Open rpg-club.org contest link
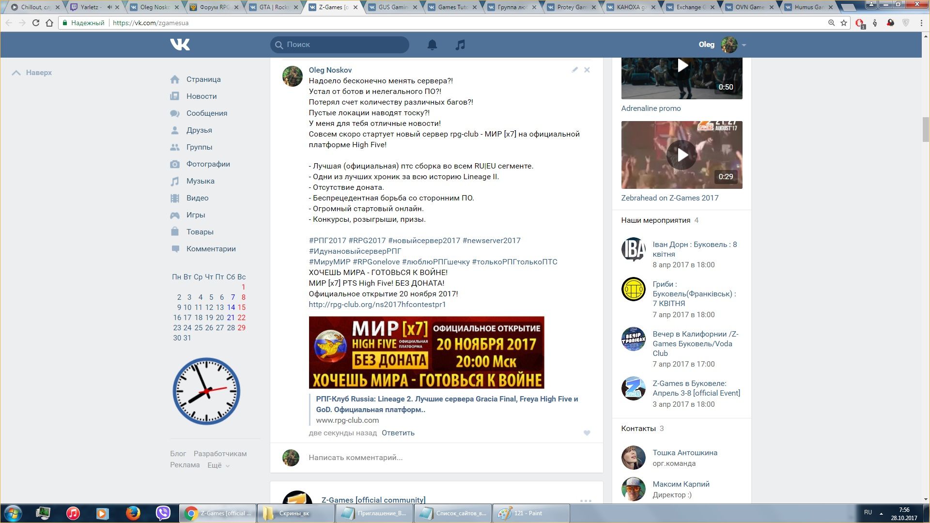 click(377, 304)
